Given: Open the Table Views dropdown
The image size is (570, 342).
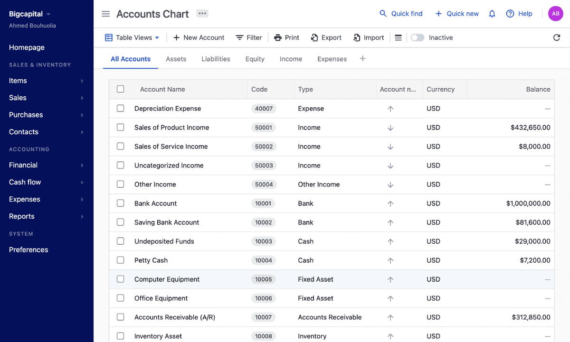Looking at the screenshot, I should click(132, 37).
